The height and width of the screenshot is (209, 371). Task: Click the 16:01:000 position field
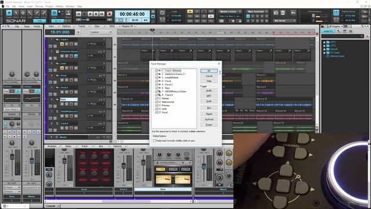60,32
